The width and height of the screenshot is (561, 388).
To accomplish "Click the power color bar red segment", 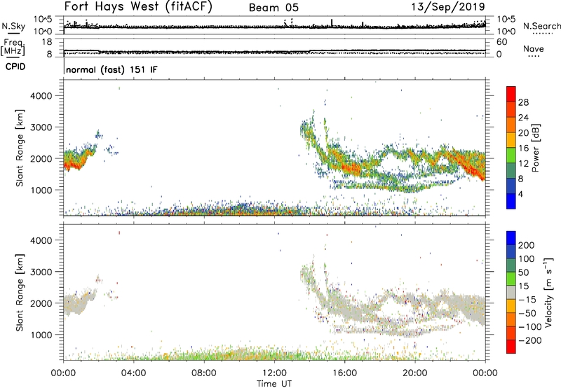I will pos(511,94).
